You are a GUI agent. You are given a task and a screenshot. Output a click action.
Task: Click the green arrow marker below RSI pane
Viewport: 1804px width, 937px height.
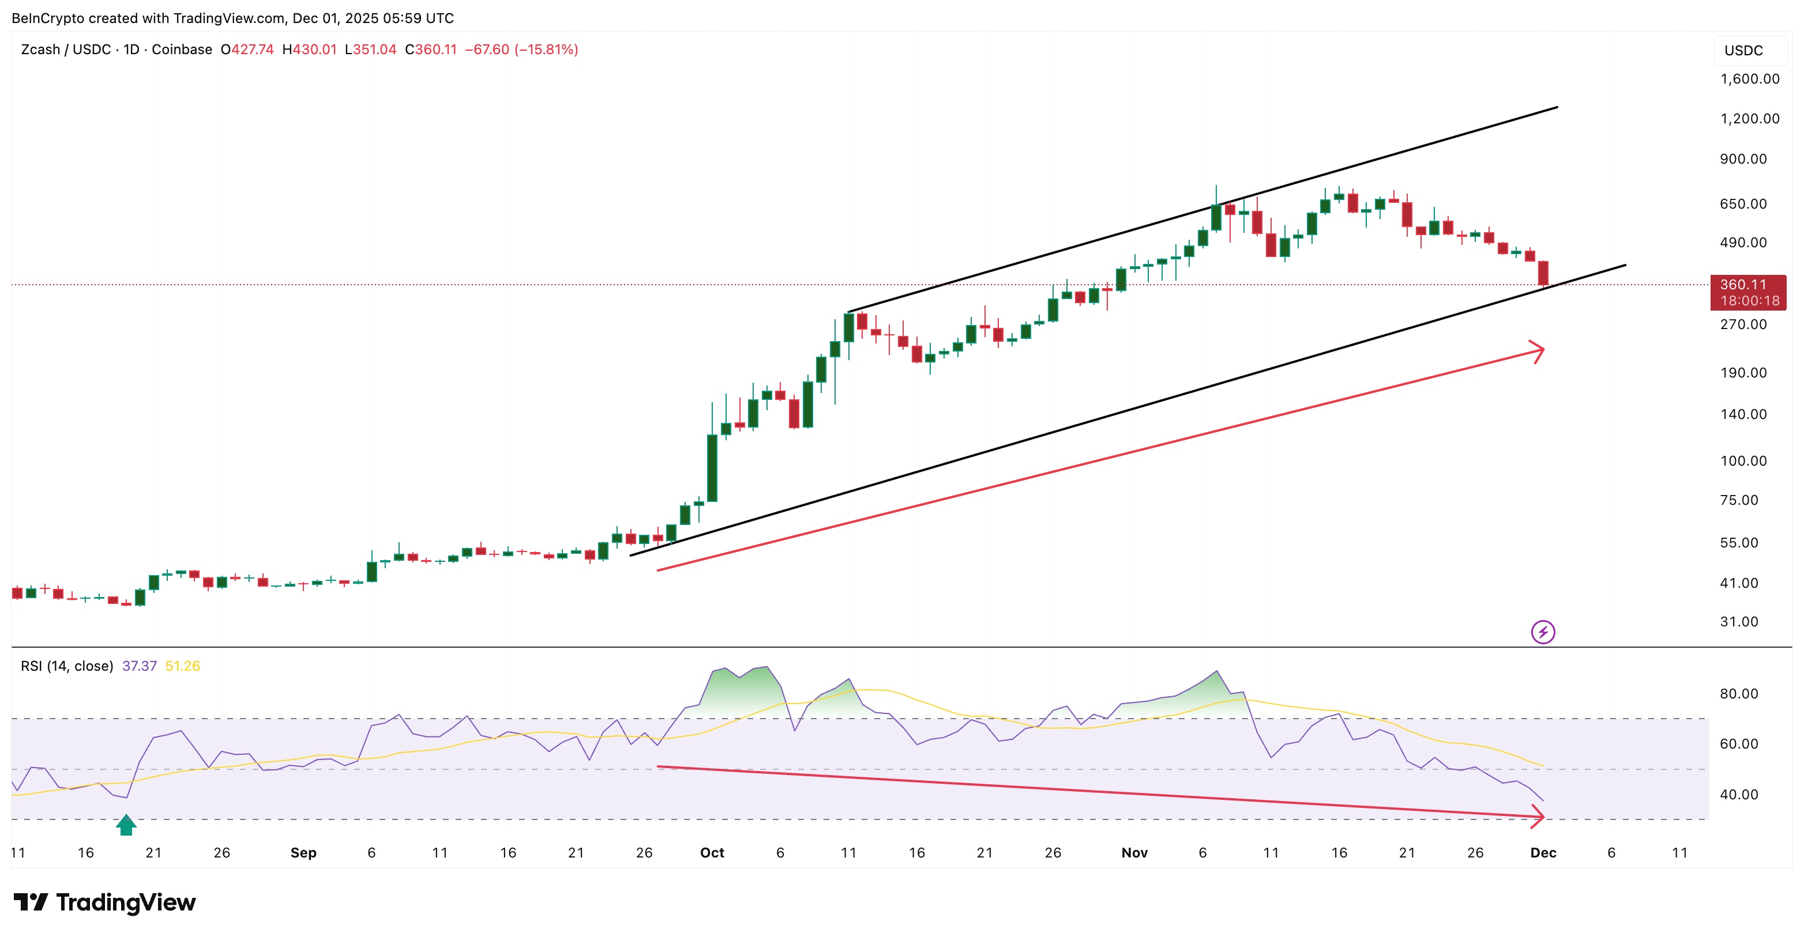pos(127,825)
